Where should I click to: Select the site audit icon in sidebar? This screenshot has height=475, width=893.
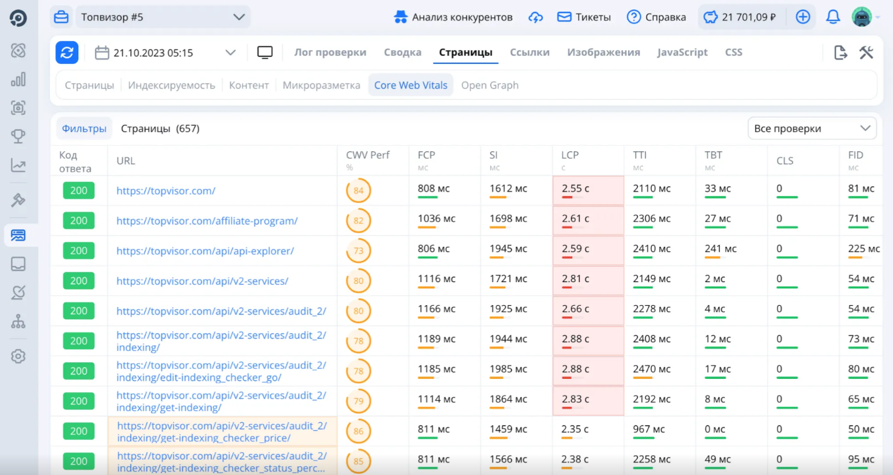(18, 235)
